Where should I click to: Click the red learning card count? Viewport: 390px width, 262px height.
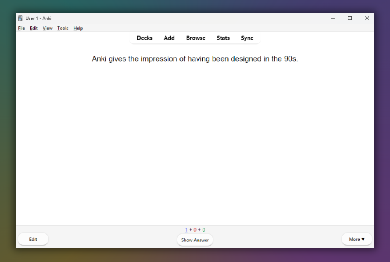pyautogui.click(x=194, y=230)
